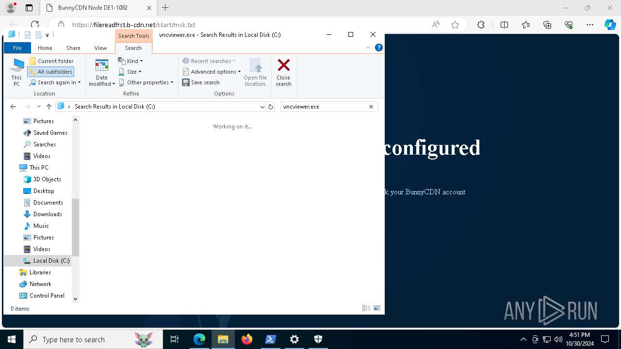The width and height of the screenshot is (621, 349).
Task: Click Search Tools contextual tab
Action: [134, 36]
